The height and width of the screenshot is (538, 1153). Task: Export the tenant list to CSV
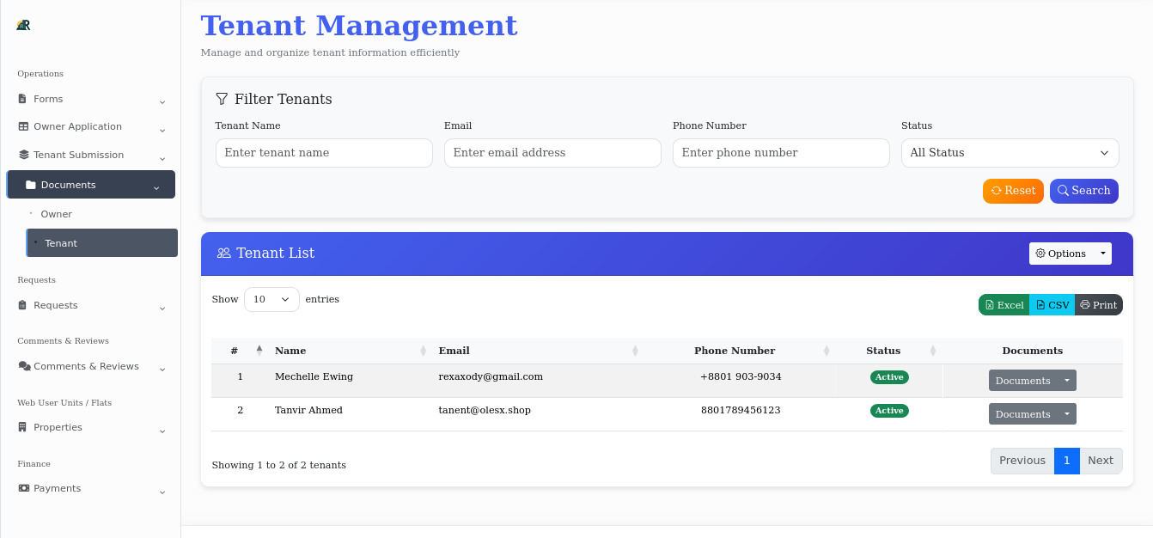click(1052, 304)
